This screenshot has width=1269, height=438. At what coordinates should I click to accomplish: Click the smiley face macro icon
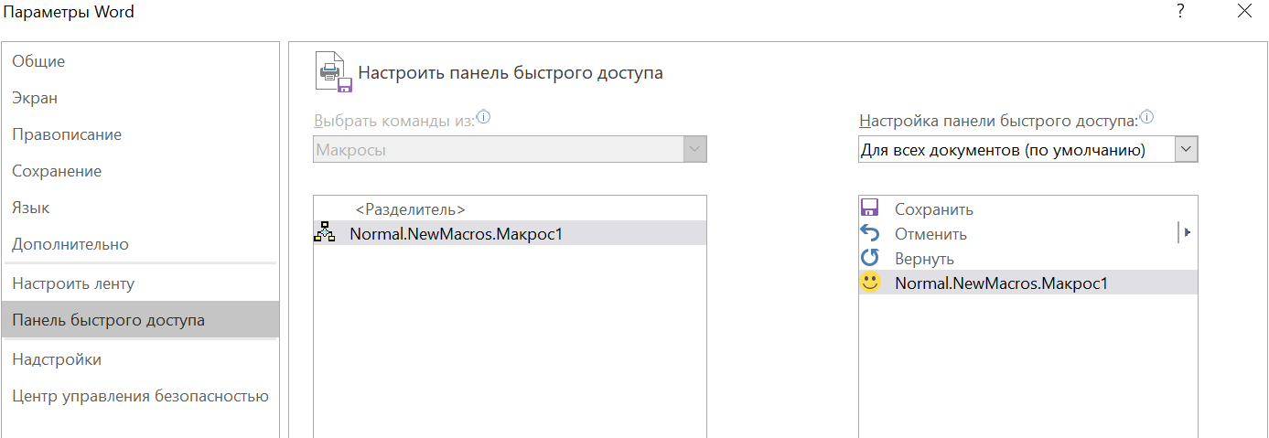[x=870, y=283]
